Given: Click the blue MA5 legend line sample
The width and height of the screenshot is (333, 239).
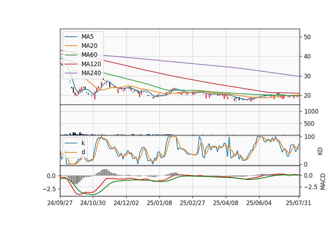Looking at the screenshot, I should (71, 37).
